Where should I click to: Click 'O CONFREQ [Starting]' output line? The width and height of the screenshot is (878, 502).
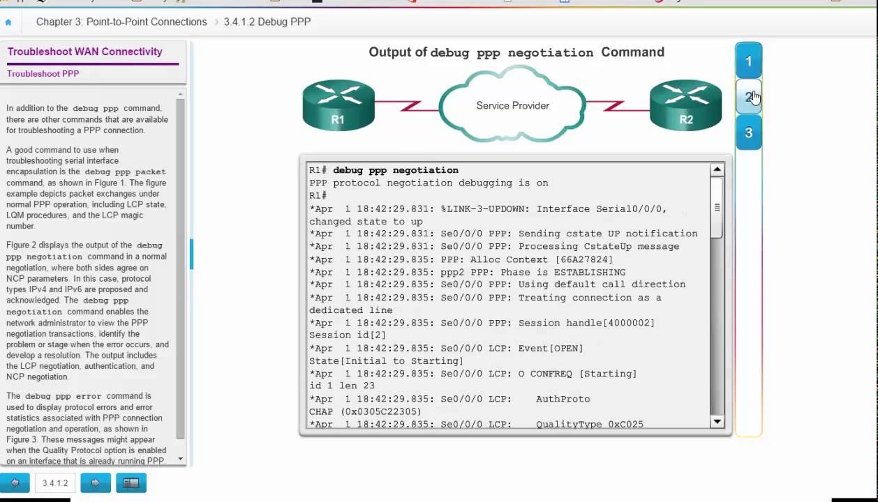[x=473, y=374]
